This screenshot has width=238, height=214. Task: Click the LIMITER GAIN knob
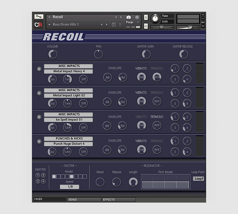[x=146, y=54]
